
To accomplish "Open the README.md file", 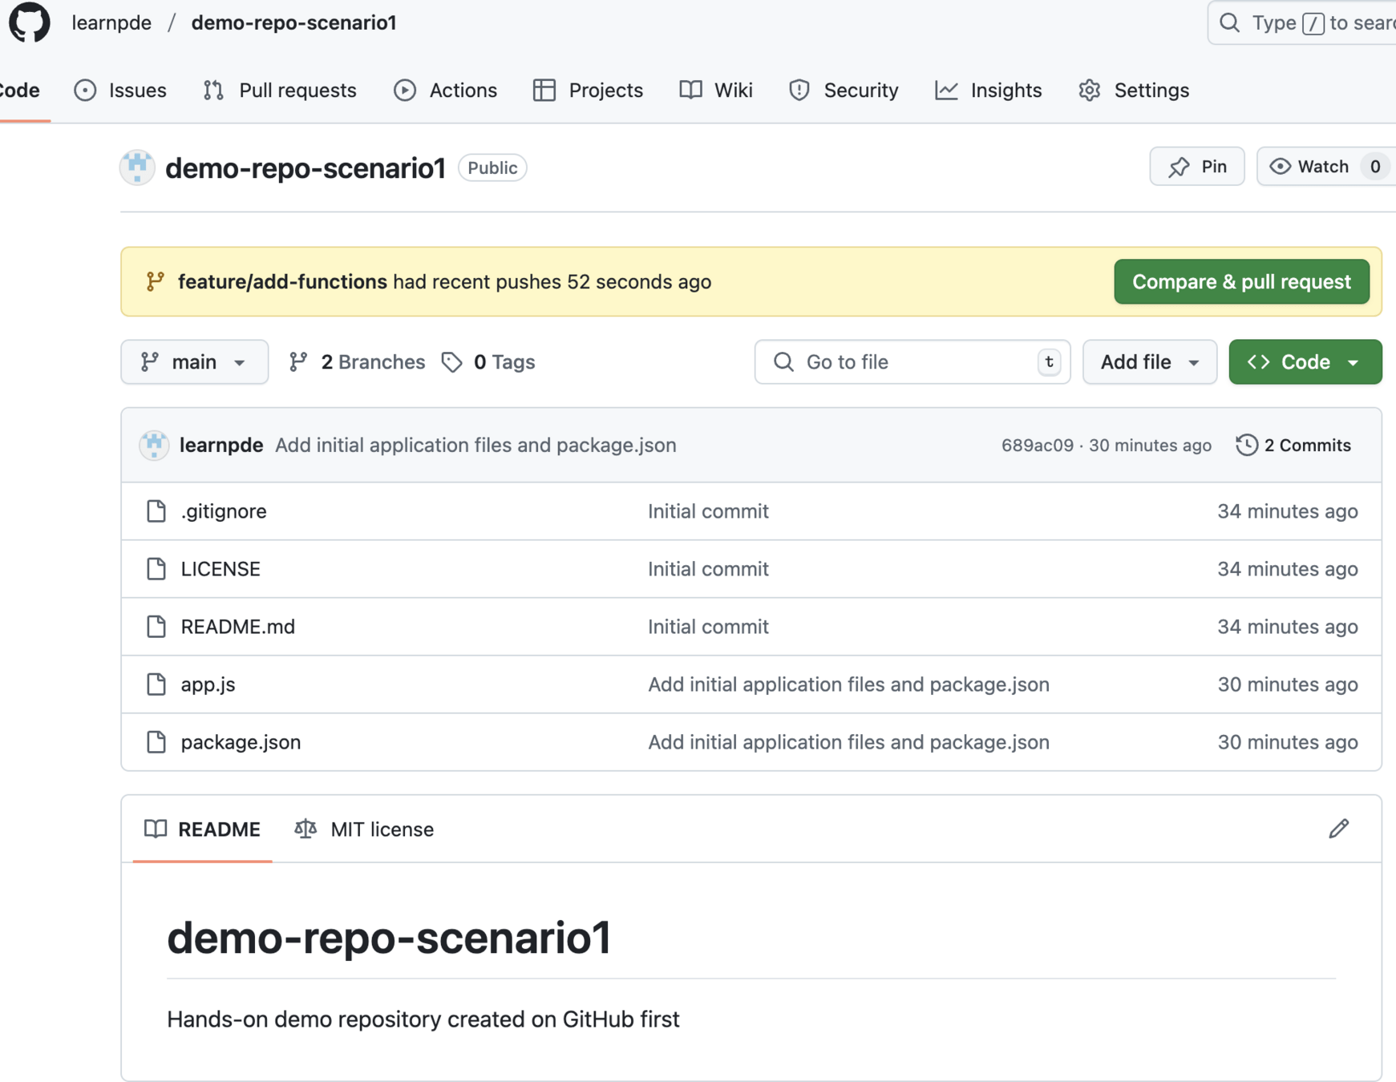I will tap(238, 626).
